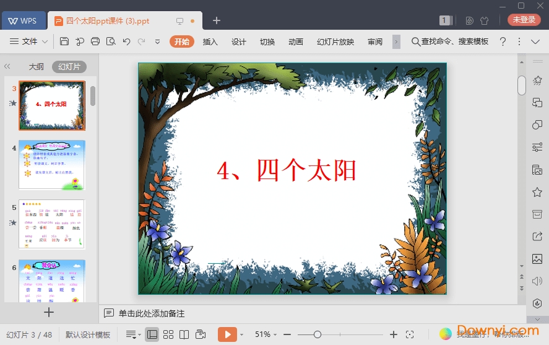Go to next slide using double down arrow
Image resolution: width=549 pixels, height=345 pixels.
[x=522, y=289]
